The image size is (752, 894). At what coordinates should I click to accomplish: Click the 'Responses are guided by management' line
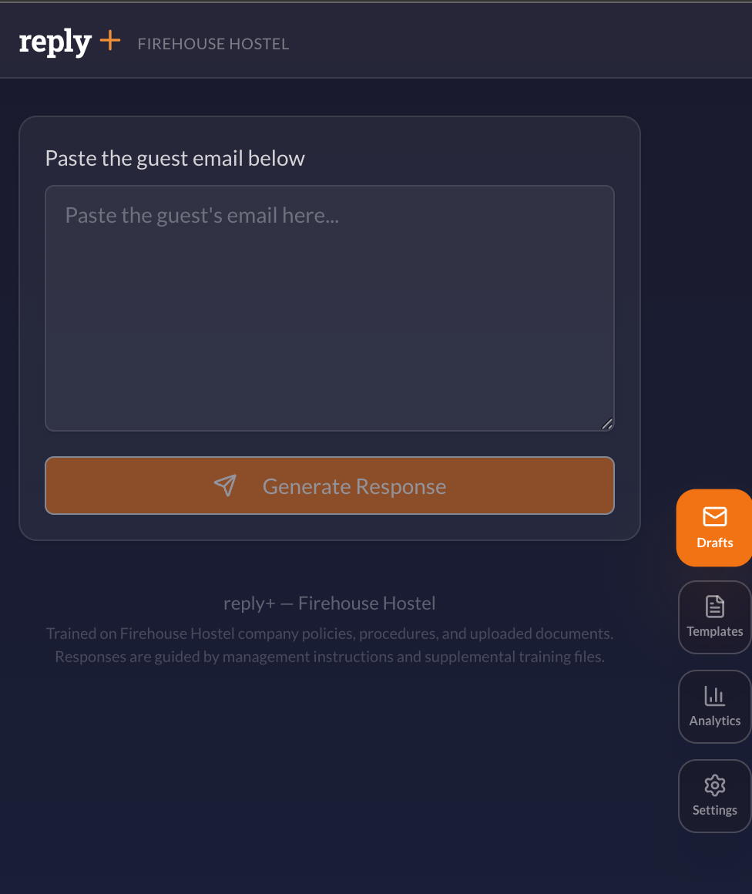329,657
